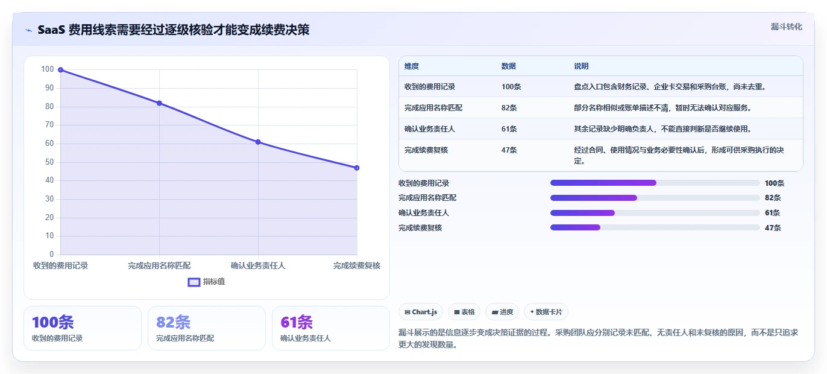Click the line-chart icon beside the SaaS title
827x374 pixels.
28,30
